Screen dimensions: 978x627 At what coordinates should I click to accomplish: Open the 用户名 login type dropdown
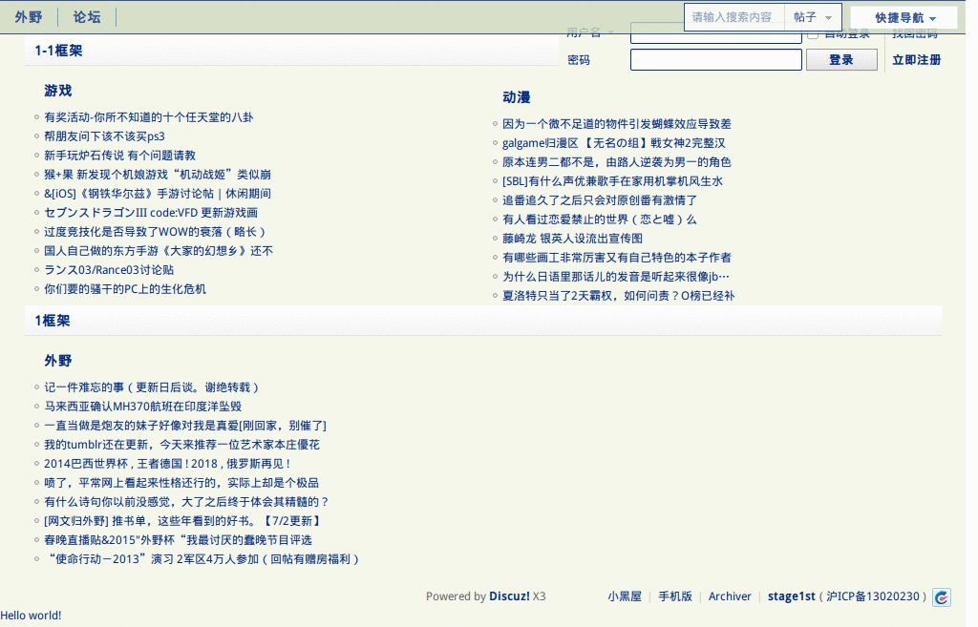point(590,32)
